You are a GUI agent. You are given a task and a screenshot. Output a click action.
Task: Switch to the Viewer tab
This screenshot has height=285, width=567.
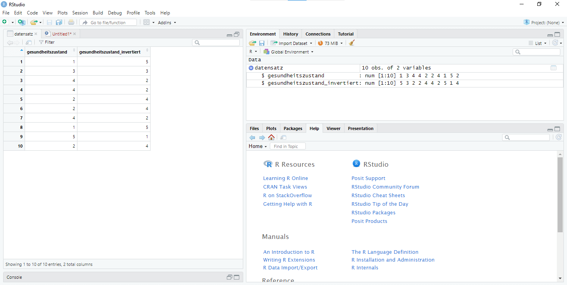click(334, 128)
